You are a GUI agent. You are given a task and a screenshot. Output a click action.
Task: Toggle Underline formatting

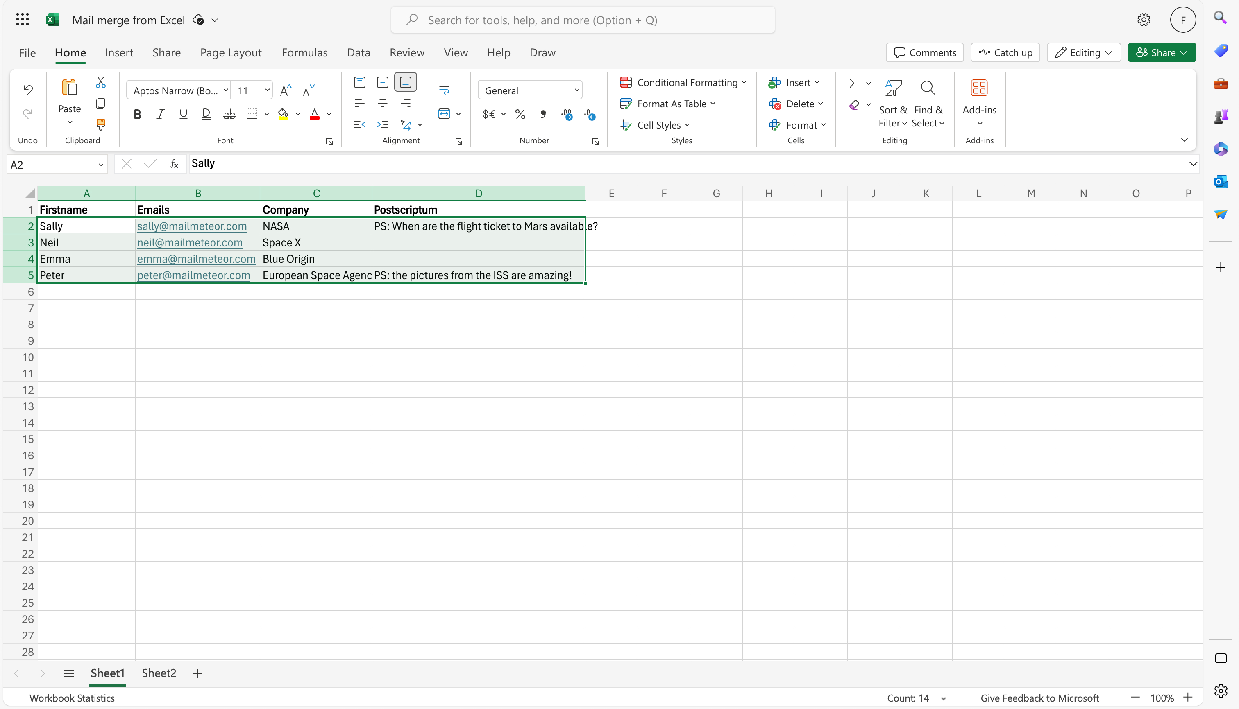pyautogui.click(x=183, y=115)
